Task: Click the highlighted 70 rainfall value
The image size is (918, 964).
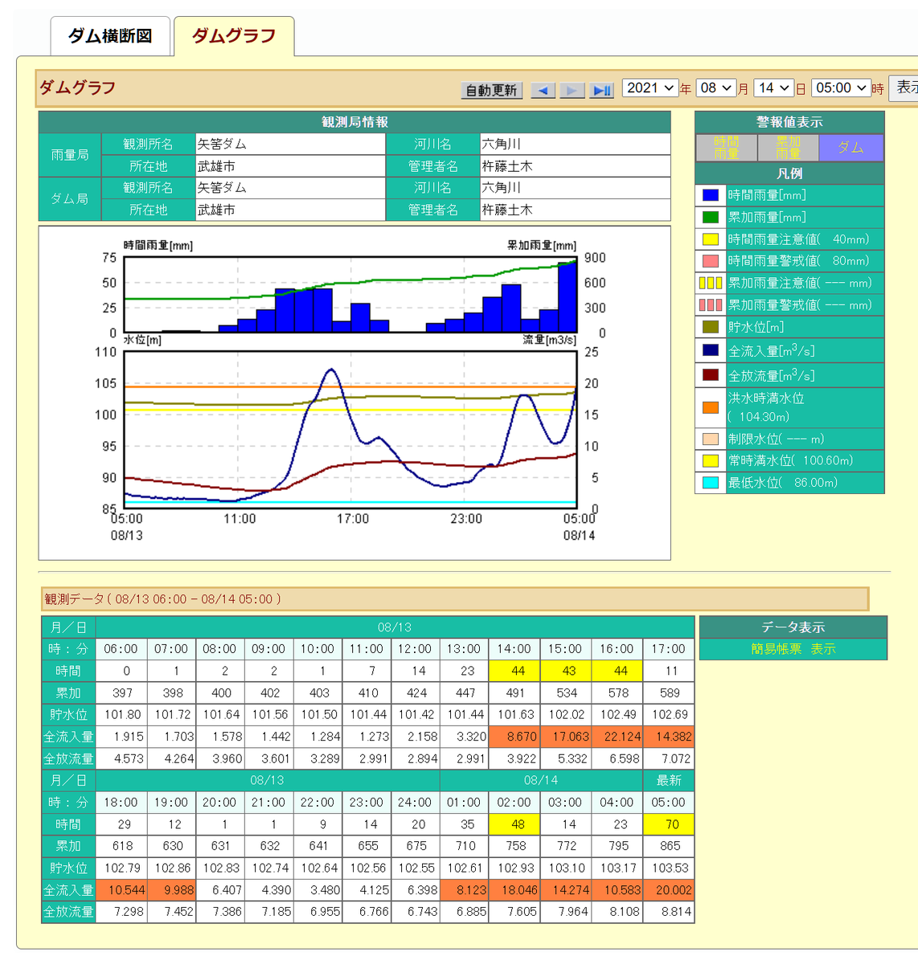Action: coord(669,824)
